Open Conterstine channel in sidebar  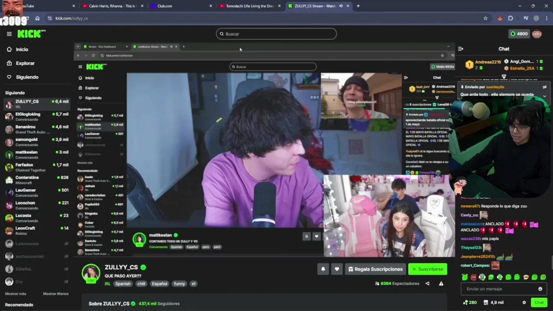coord(37,180)
